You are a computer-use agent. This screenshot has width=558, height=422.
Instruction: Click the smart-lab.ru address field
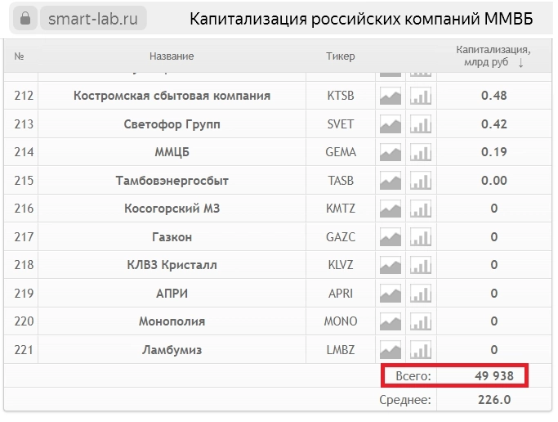pos(91,18)
